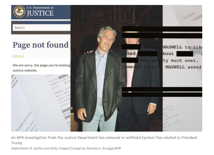This screenshot has height=155, width=214.
Task: Click the 'MAXWELL asked' typewritten text
Action: pyautogui.click(x=183, y=67)
